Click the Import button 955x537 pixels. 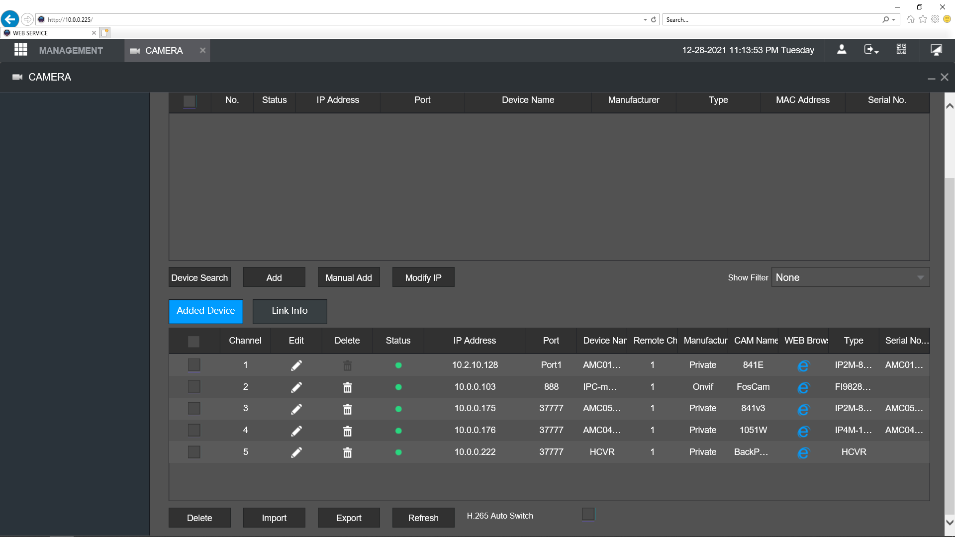point(274,518)
